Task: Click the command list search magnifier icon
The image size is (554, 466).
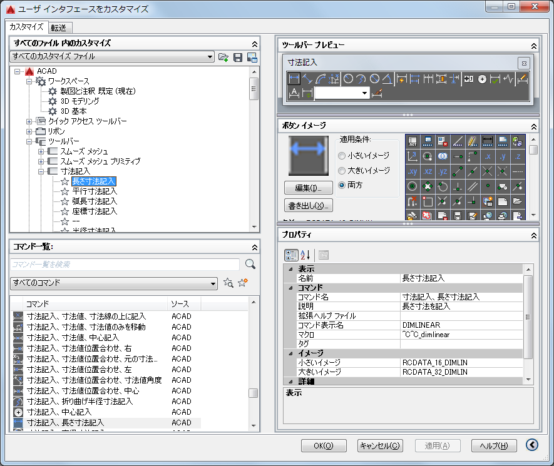Action: 250,264
